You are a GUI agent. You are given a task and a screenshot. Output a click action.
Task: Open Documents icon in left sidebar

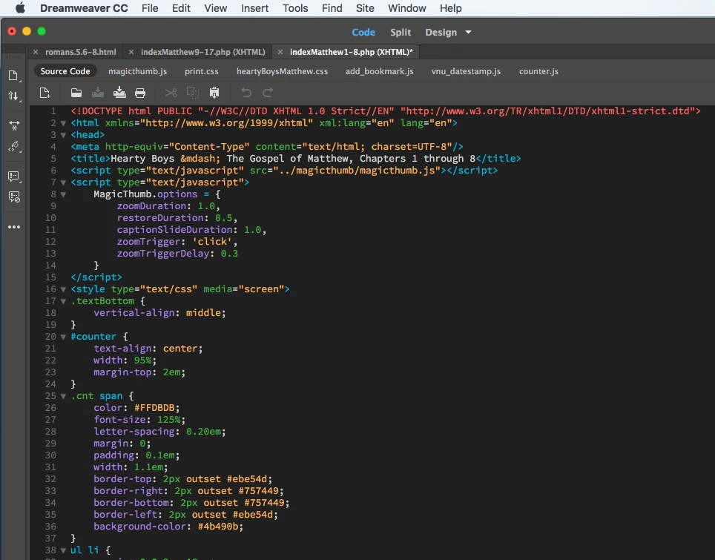coord(13,75)
